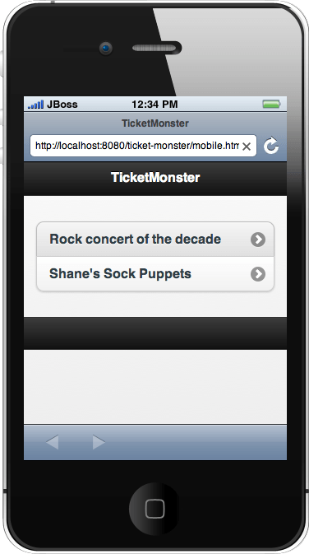Open the Shane's Sock Puppets chevron arrow
The width and height of the screenshot is (309, 554).
(258, 274)
